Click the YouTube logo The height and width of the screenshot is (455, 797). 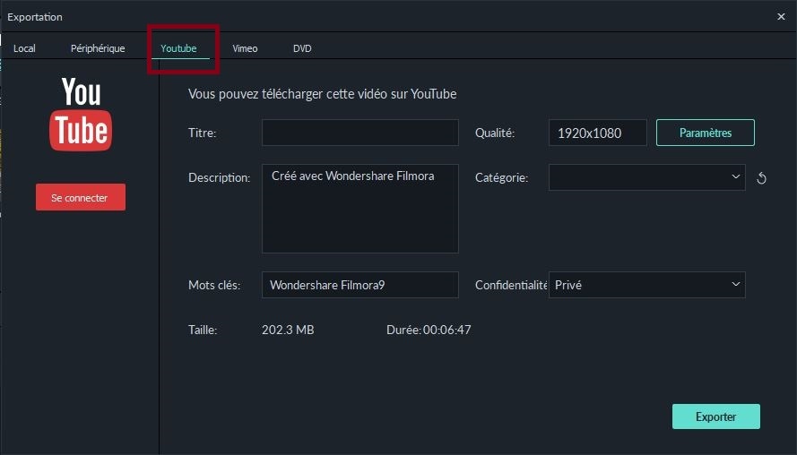point(81,114)
